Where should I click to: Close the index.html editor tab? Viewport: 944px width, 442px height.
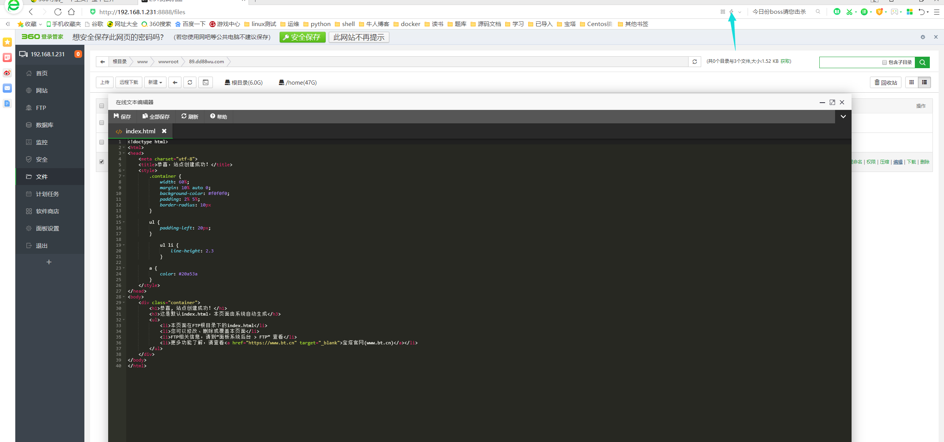(164, 131)
